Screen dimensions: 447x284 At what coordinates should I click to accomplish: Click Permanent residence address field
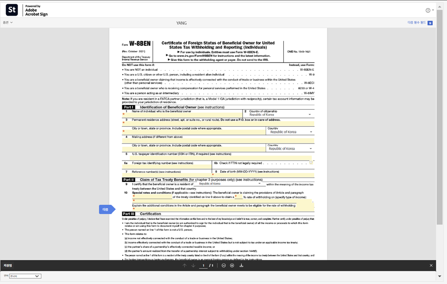tap(218, 123)
